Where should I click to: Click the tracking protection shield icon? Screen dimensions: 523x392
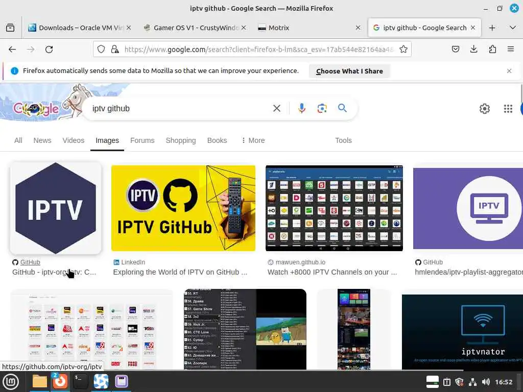click(101, 50)
